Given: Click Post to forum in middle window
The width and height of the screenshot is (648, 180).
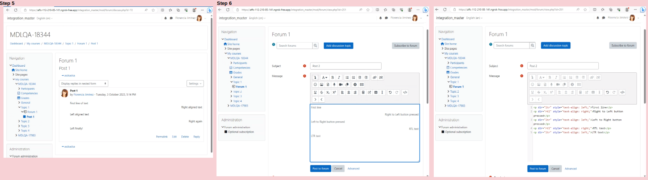Looking at the screenshot, I should click(x=321, y=169).
